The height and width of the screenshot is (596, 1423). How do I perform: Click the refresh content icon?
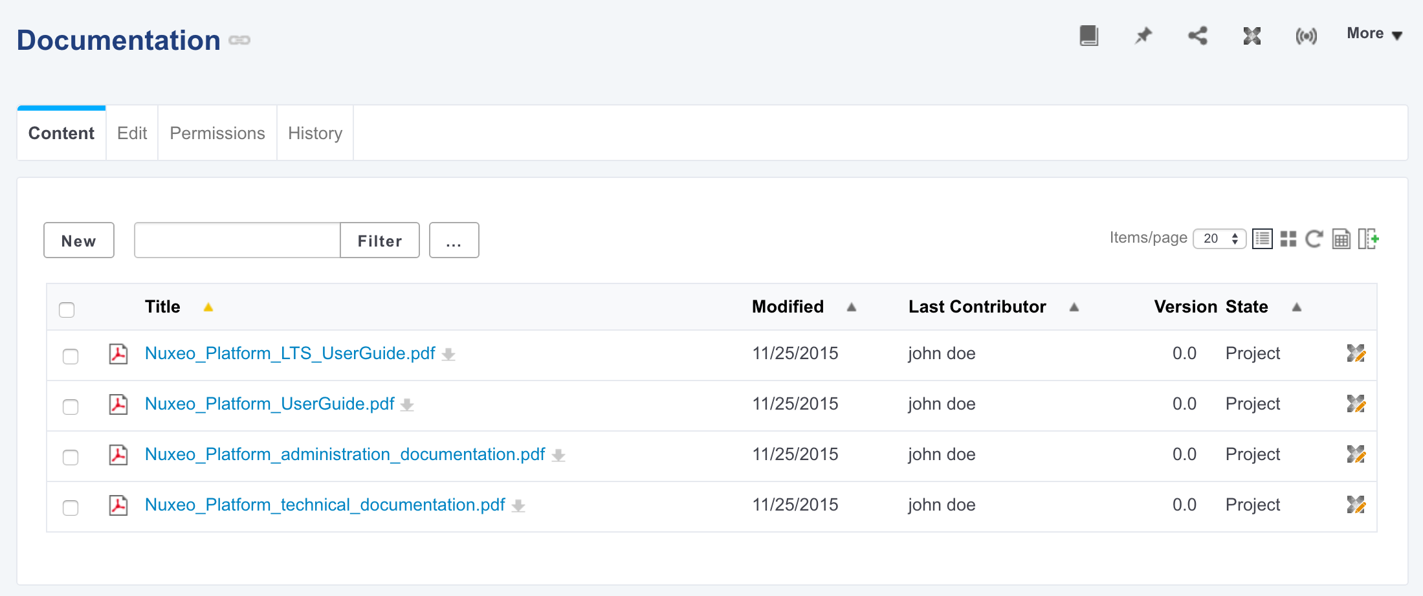(x=1314, y=239)
